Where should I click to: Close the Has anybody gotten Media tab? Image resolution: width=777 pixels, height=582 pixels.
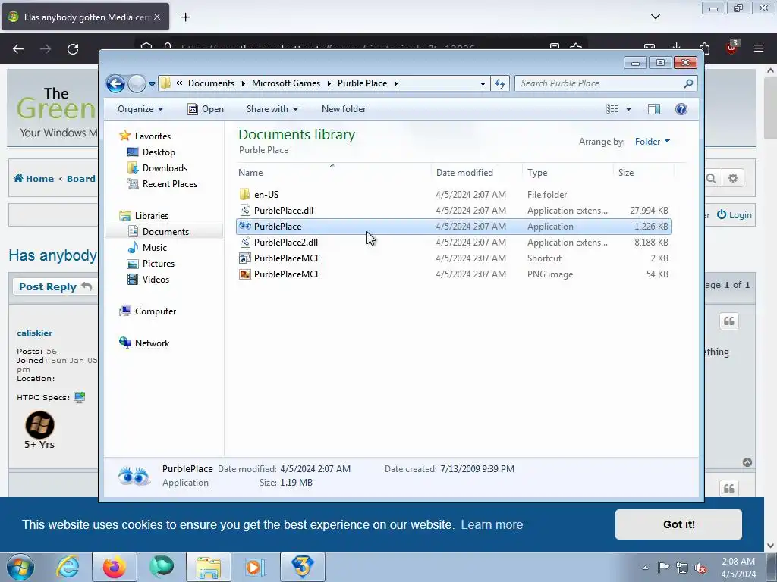157,17
